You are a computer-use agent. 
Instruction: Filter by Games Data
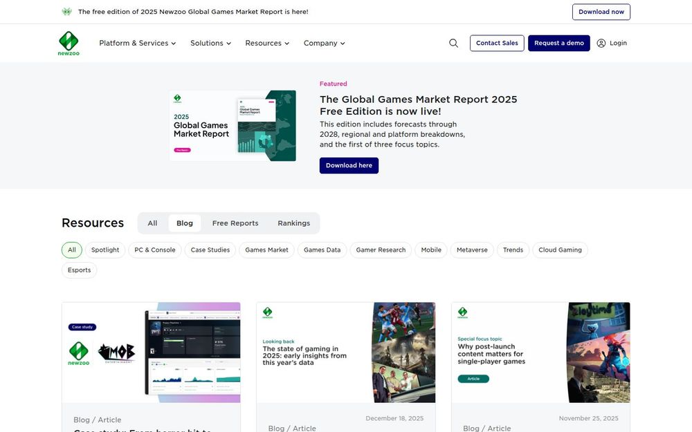(x=322, y=250)
